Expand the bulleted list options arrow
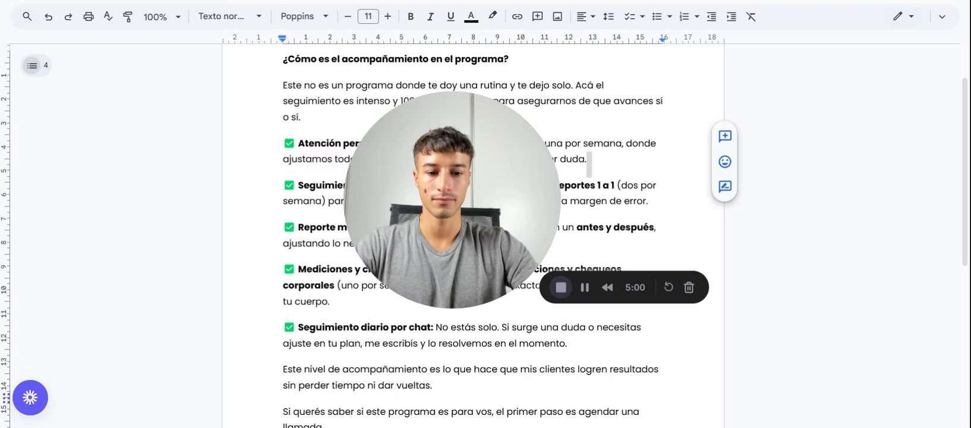The image size is (971, 428). coord(670,17)
